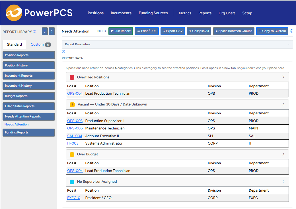Copy report to Custom
This screenshot has height=209, width=296.
click(x=272, y=31)
